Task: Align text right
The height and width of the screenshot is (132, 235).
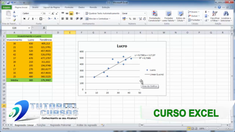Action: coord(71,19)
